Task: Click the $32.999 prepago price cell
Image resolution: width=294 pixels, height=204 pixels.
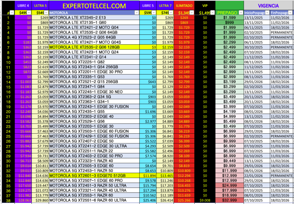Action: click(229, 200)
